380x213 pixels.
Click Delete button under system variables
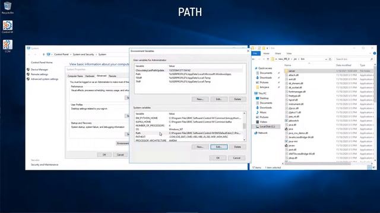[x=237, y=147]
